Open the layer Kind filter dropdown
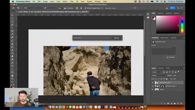 pos(157,72)
